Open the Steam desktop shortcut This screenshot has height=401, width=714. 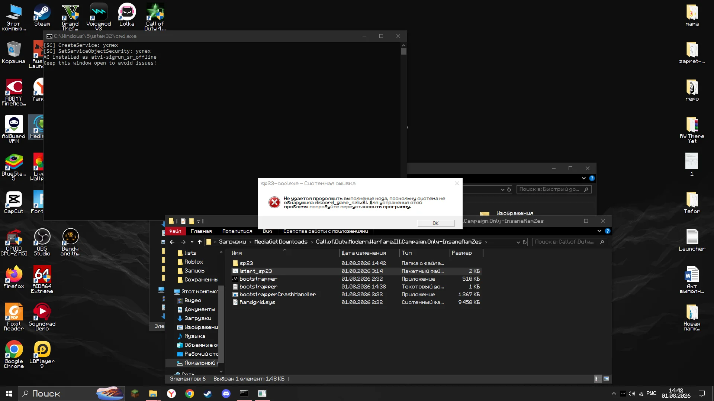click(42, 16)
